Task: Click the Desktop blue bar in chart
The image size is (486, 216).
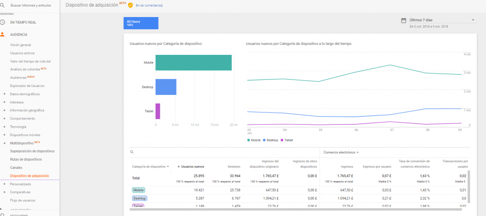Action: tap(166, 86)
